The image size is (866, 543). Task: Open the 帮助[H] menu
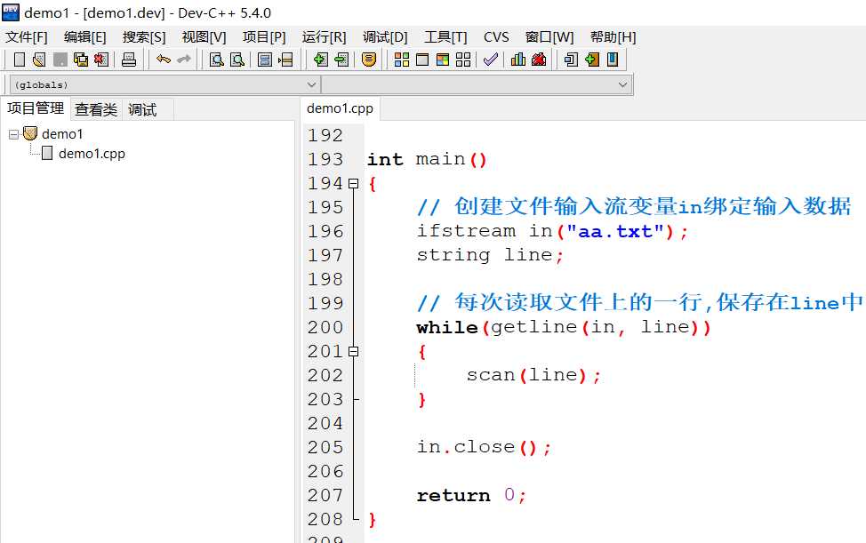pyautogui.click(x=613, y=37)
